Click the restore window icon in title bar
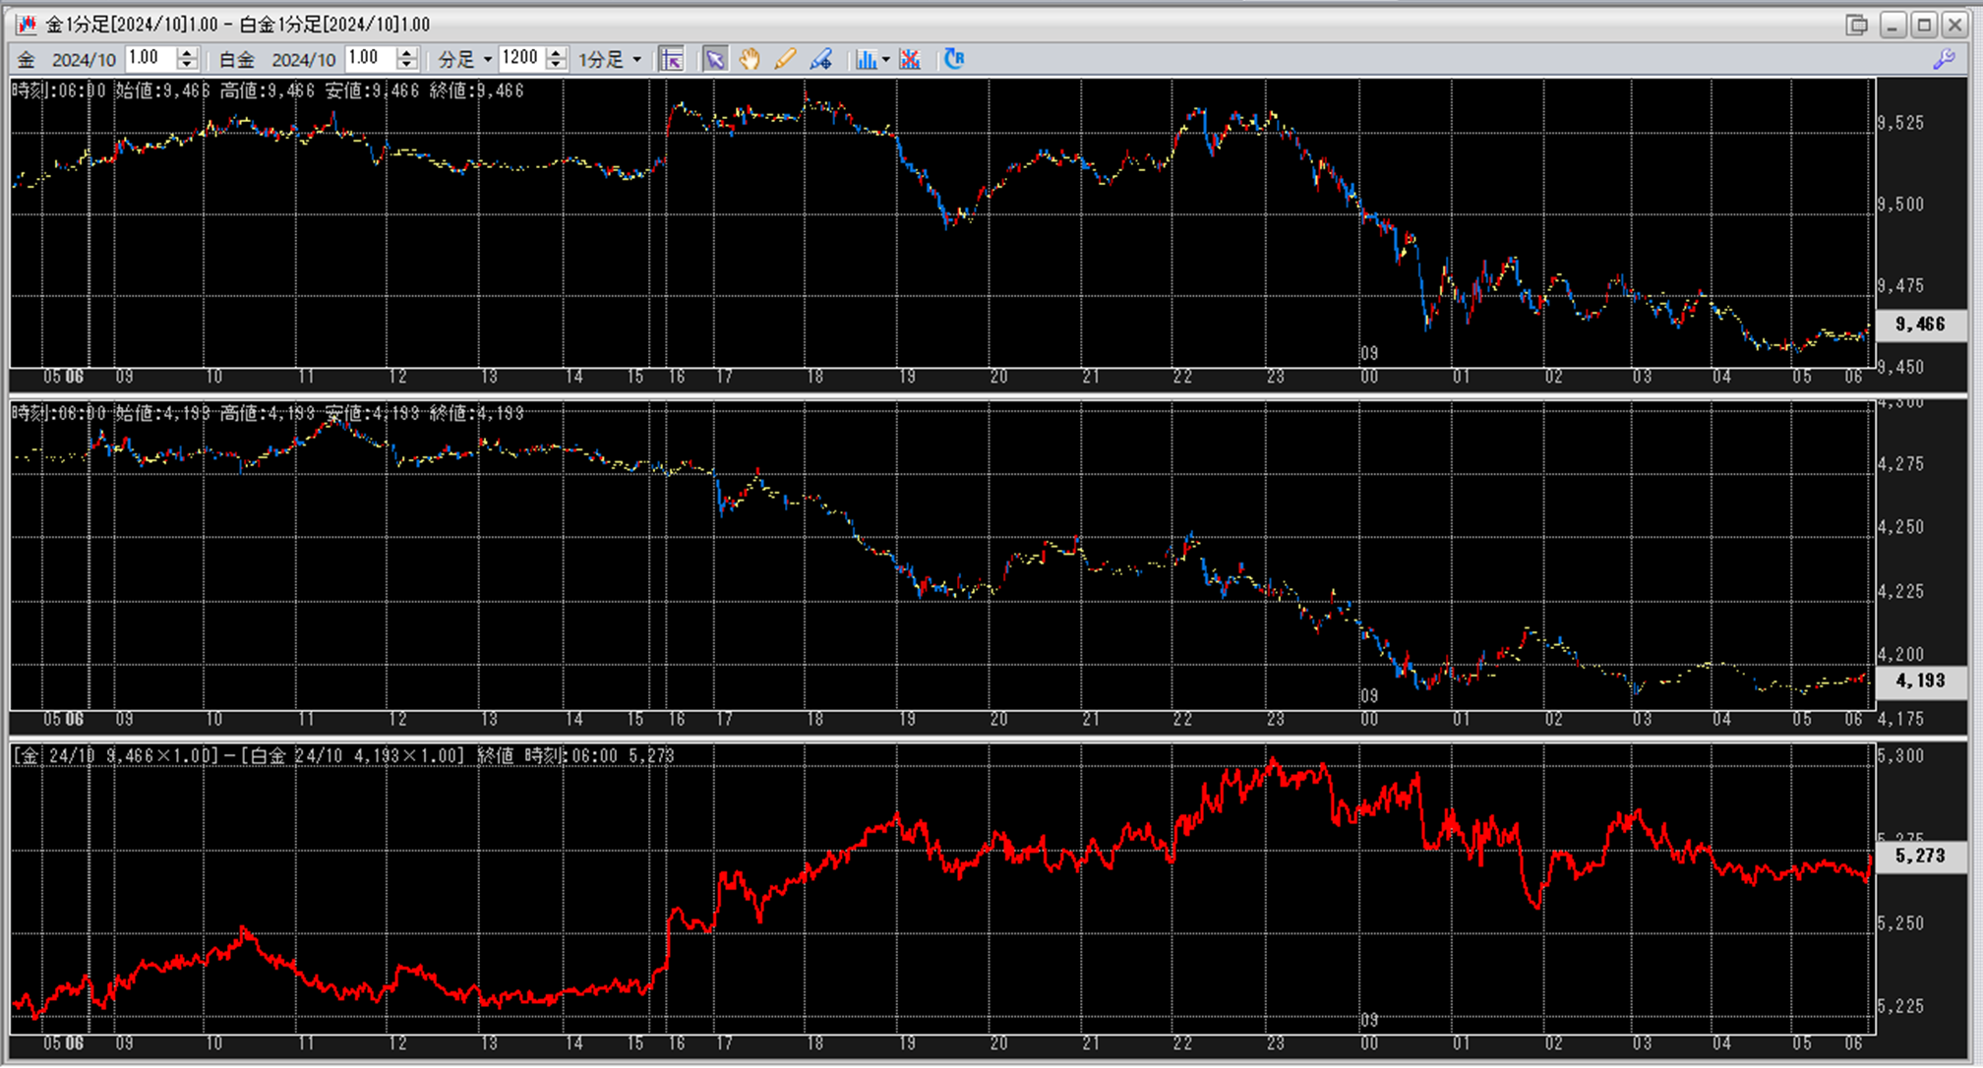1983x1068 pixels. pyautogui.click(x=1857, y=25)
